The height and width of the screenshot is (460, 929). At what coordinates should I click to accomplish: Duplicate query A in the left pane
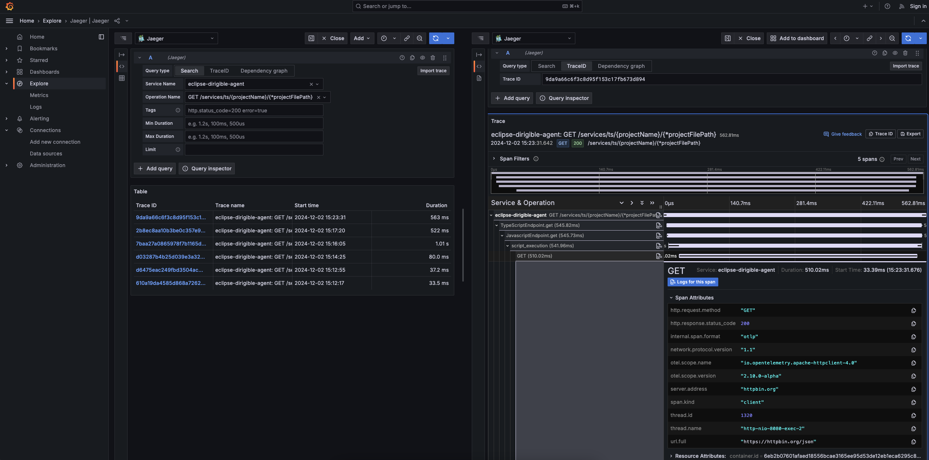[x=412, y=58]
